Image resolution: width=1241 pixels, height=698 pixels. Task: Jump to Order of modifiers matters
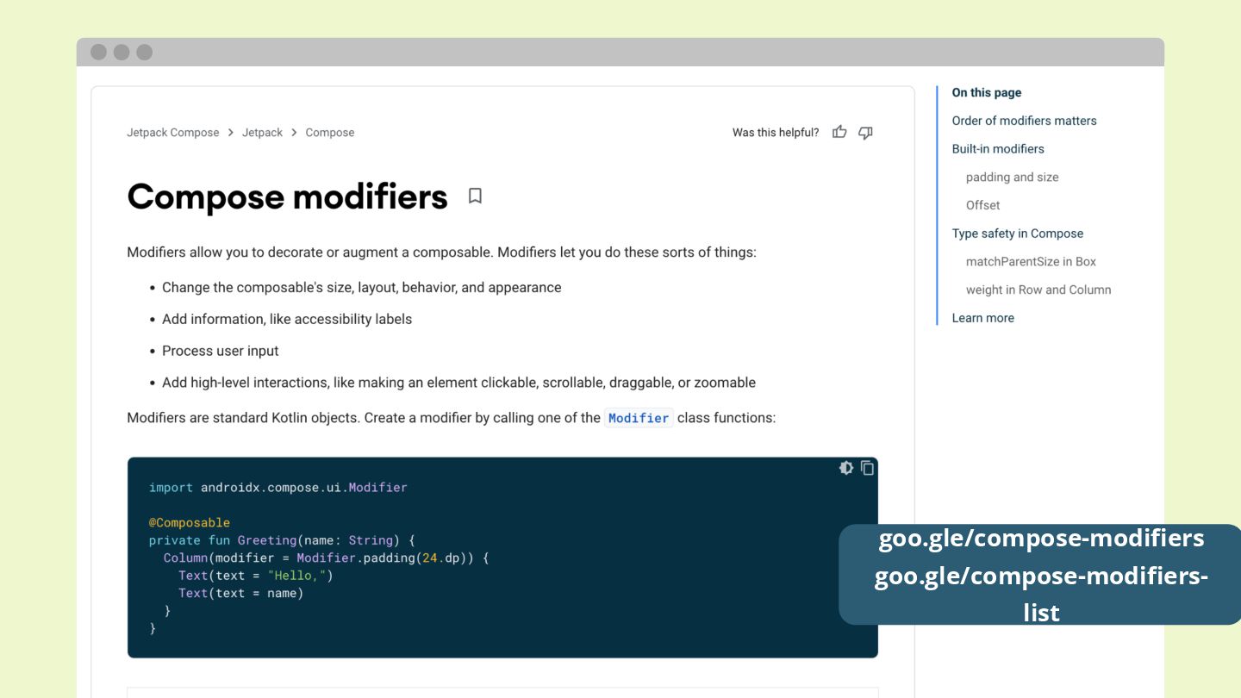[1024, 121]
